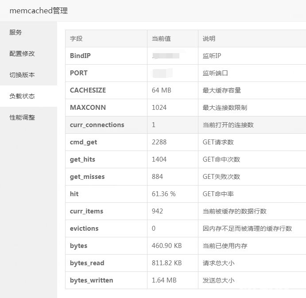The height and width of the screenshot is (298, 306).
Task: Click the 64 MB cache size value
Action: tap(161, 90)
